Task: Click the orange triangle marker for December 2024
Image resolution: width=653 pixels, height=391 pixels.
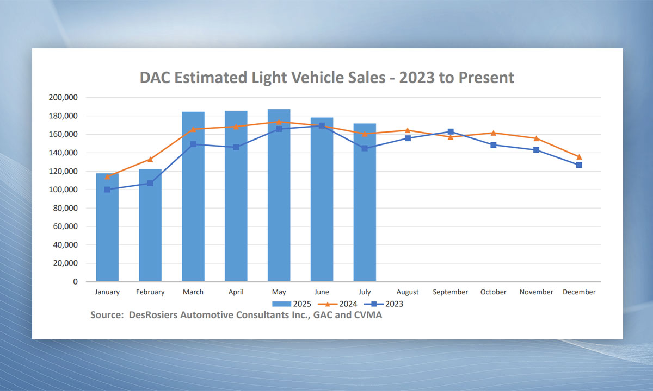Action: point(579,157)
